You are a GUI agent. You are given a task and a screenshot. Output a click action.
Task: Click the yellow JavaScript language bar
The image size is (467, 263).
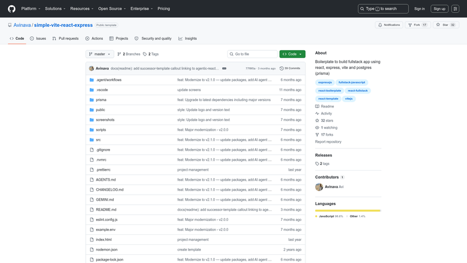point(347,210)
